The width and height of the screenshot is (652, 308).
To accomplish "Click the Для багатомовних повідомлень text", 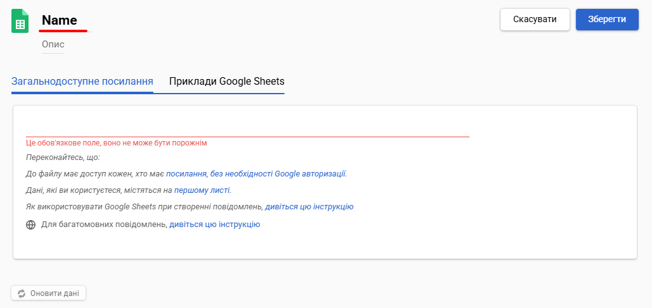I will click(x=104, y=225).
